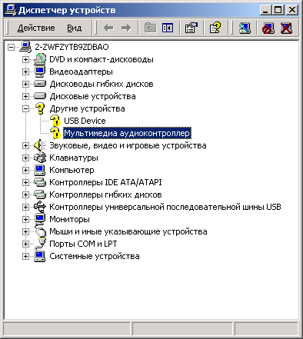Click the USB trident category icon
Viewport: 303px width, 339px height.
tap(40, 207)
